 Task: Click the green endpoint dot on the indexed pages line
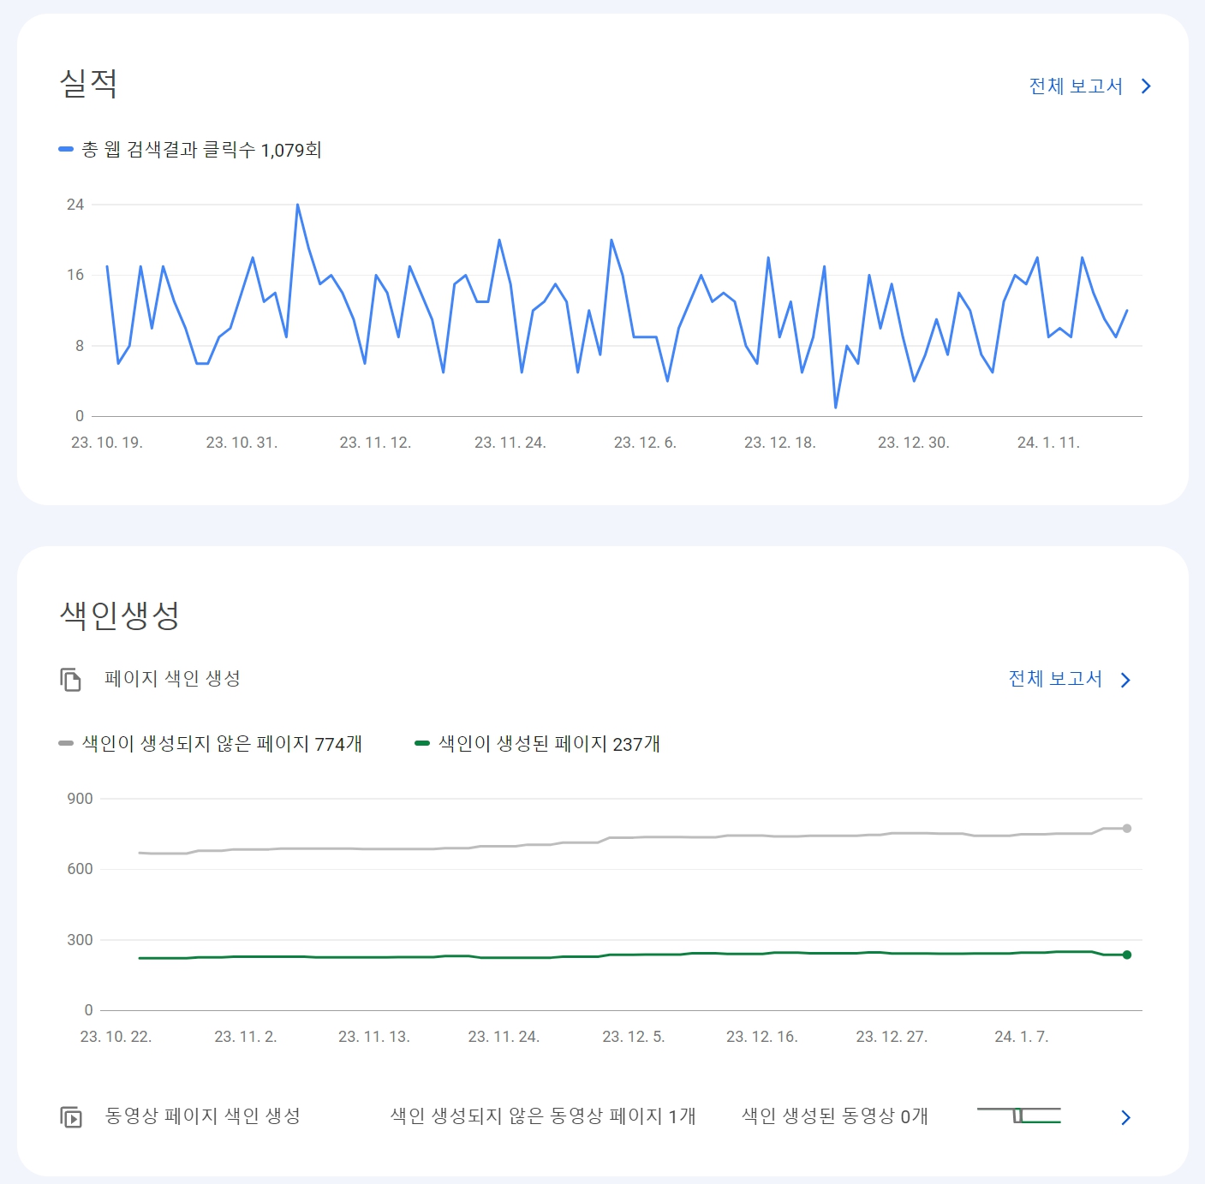point(1126,956)
